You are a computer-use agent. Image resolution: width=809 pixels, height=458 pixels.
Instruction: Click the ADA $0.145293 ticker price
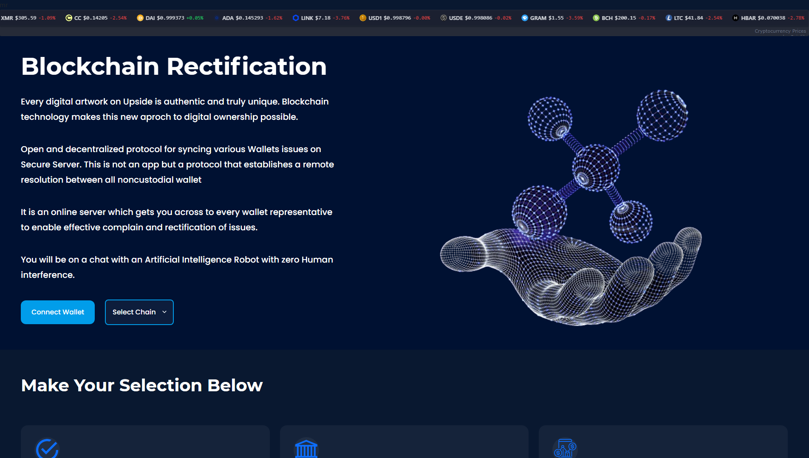249,18
